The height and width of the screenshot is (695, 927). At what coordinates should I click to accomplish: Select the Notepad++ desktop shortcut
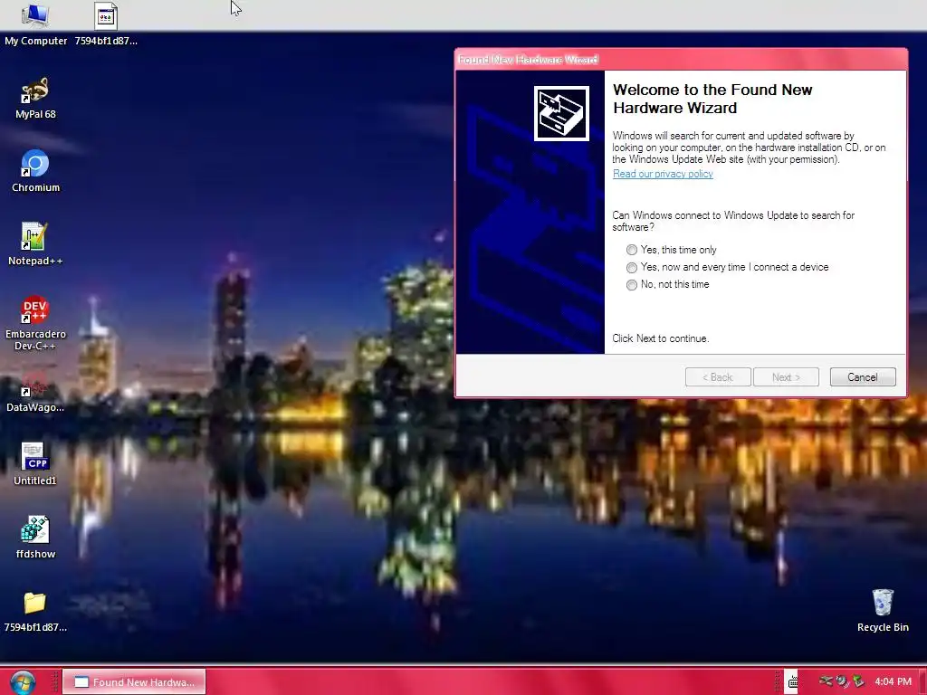click(x=35, y=244)
